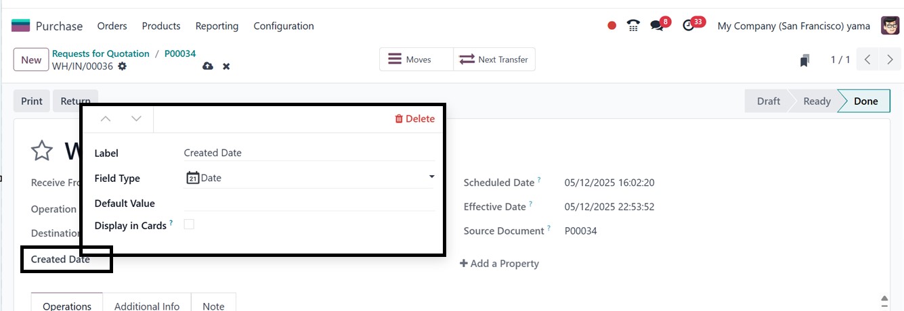Open the Configuration menu
This screenshot has width=904, height=311.
(284, 26)
